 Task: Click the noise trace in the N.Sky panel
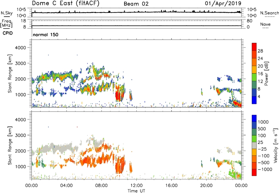[x=136, y=12]
